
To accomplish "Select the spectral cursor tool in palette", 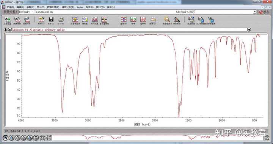I will (x=18, y=138).
